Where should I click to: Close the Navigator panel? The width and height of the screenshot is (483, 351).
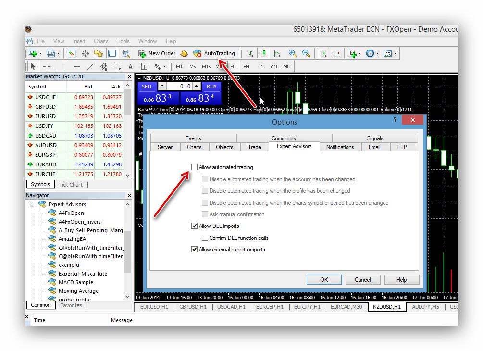pos(129,195)
